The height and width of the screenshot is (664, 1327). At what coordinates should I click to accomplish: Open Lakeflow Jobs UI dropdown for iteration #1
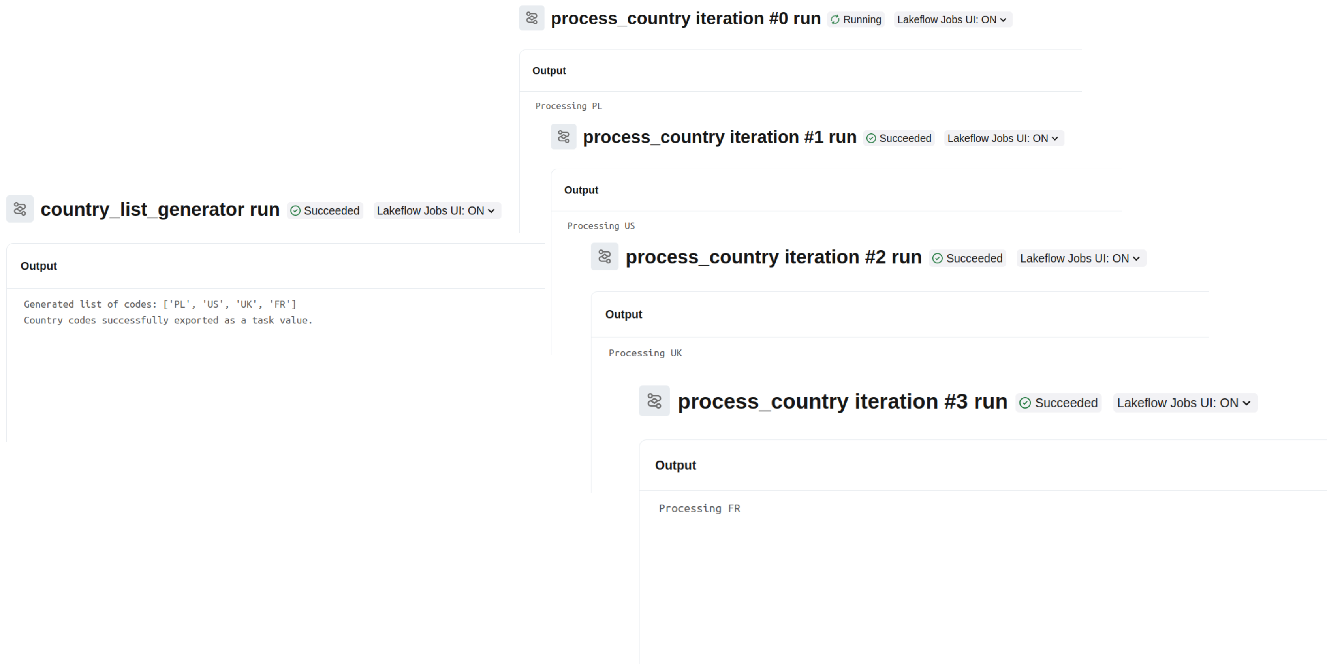pos(1004,138)
